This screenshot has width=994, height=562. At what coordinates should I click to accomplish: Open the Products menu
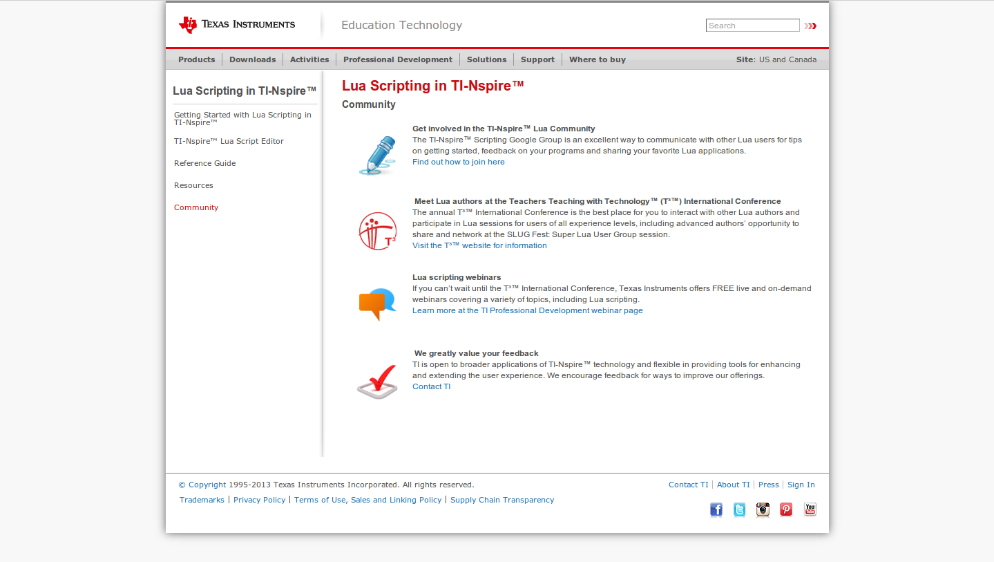tap(197, 59)
